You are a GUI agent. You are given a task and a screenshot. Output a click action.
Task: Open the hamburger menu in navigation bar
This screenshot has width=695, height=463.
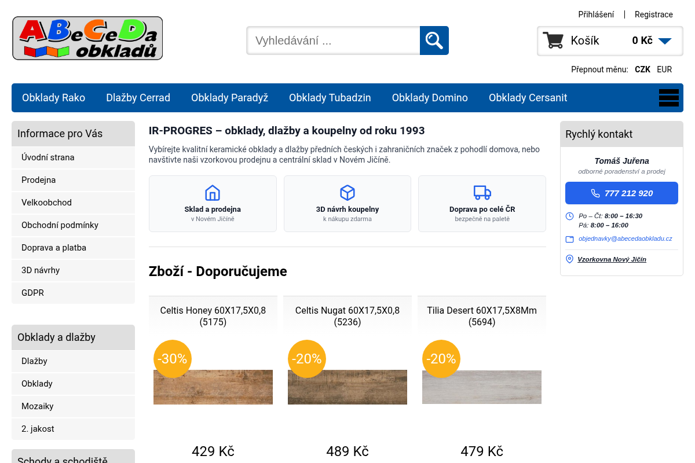click(668, 98)
